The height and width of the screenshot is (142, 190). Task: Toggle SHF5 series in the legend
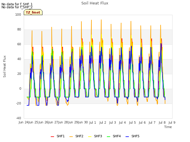[133, 136]
